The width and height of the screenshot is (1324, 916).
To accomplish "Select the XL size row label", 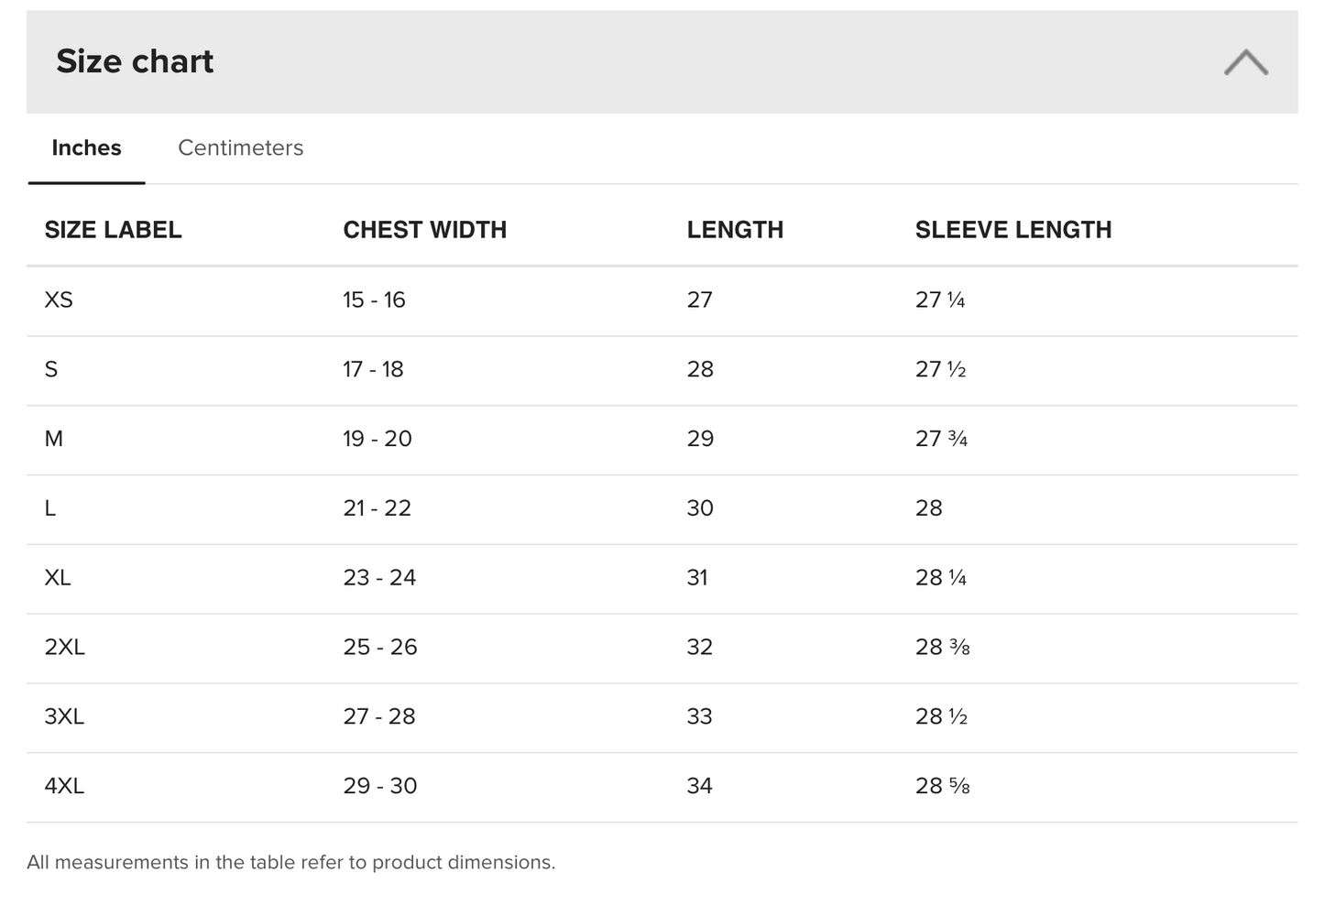I will click(58, 578).
